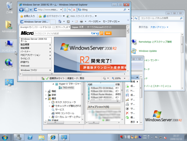Open the コントロールパネル desktop icon

(9, 86)
